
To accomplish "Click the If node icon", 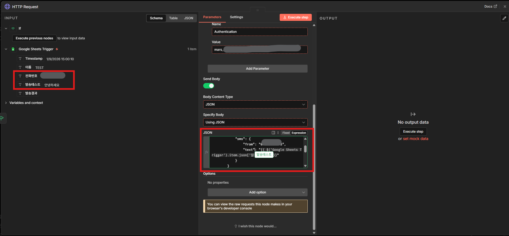I will point(13,28).
